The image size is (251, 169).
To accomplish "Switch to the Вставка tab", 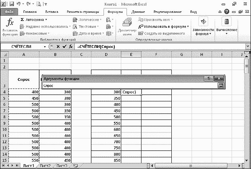I will pos(52,12).
